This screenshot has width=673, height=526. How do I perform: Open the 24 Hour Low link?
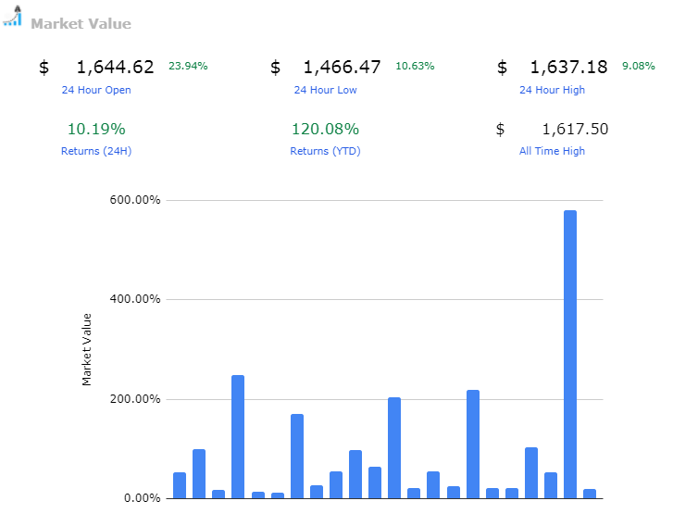coord(325,90)
